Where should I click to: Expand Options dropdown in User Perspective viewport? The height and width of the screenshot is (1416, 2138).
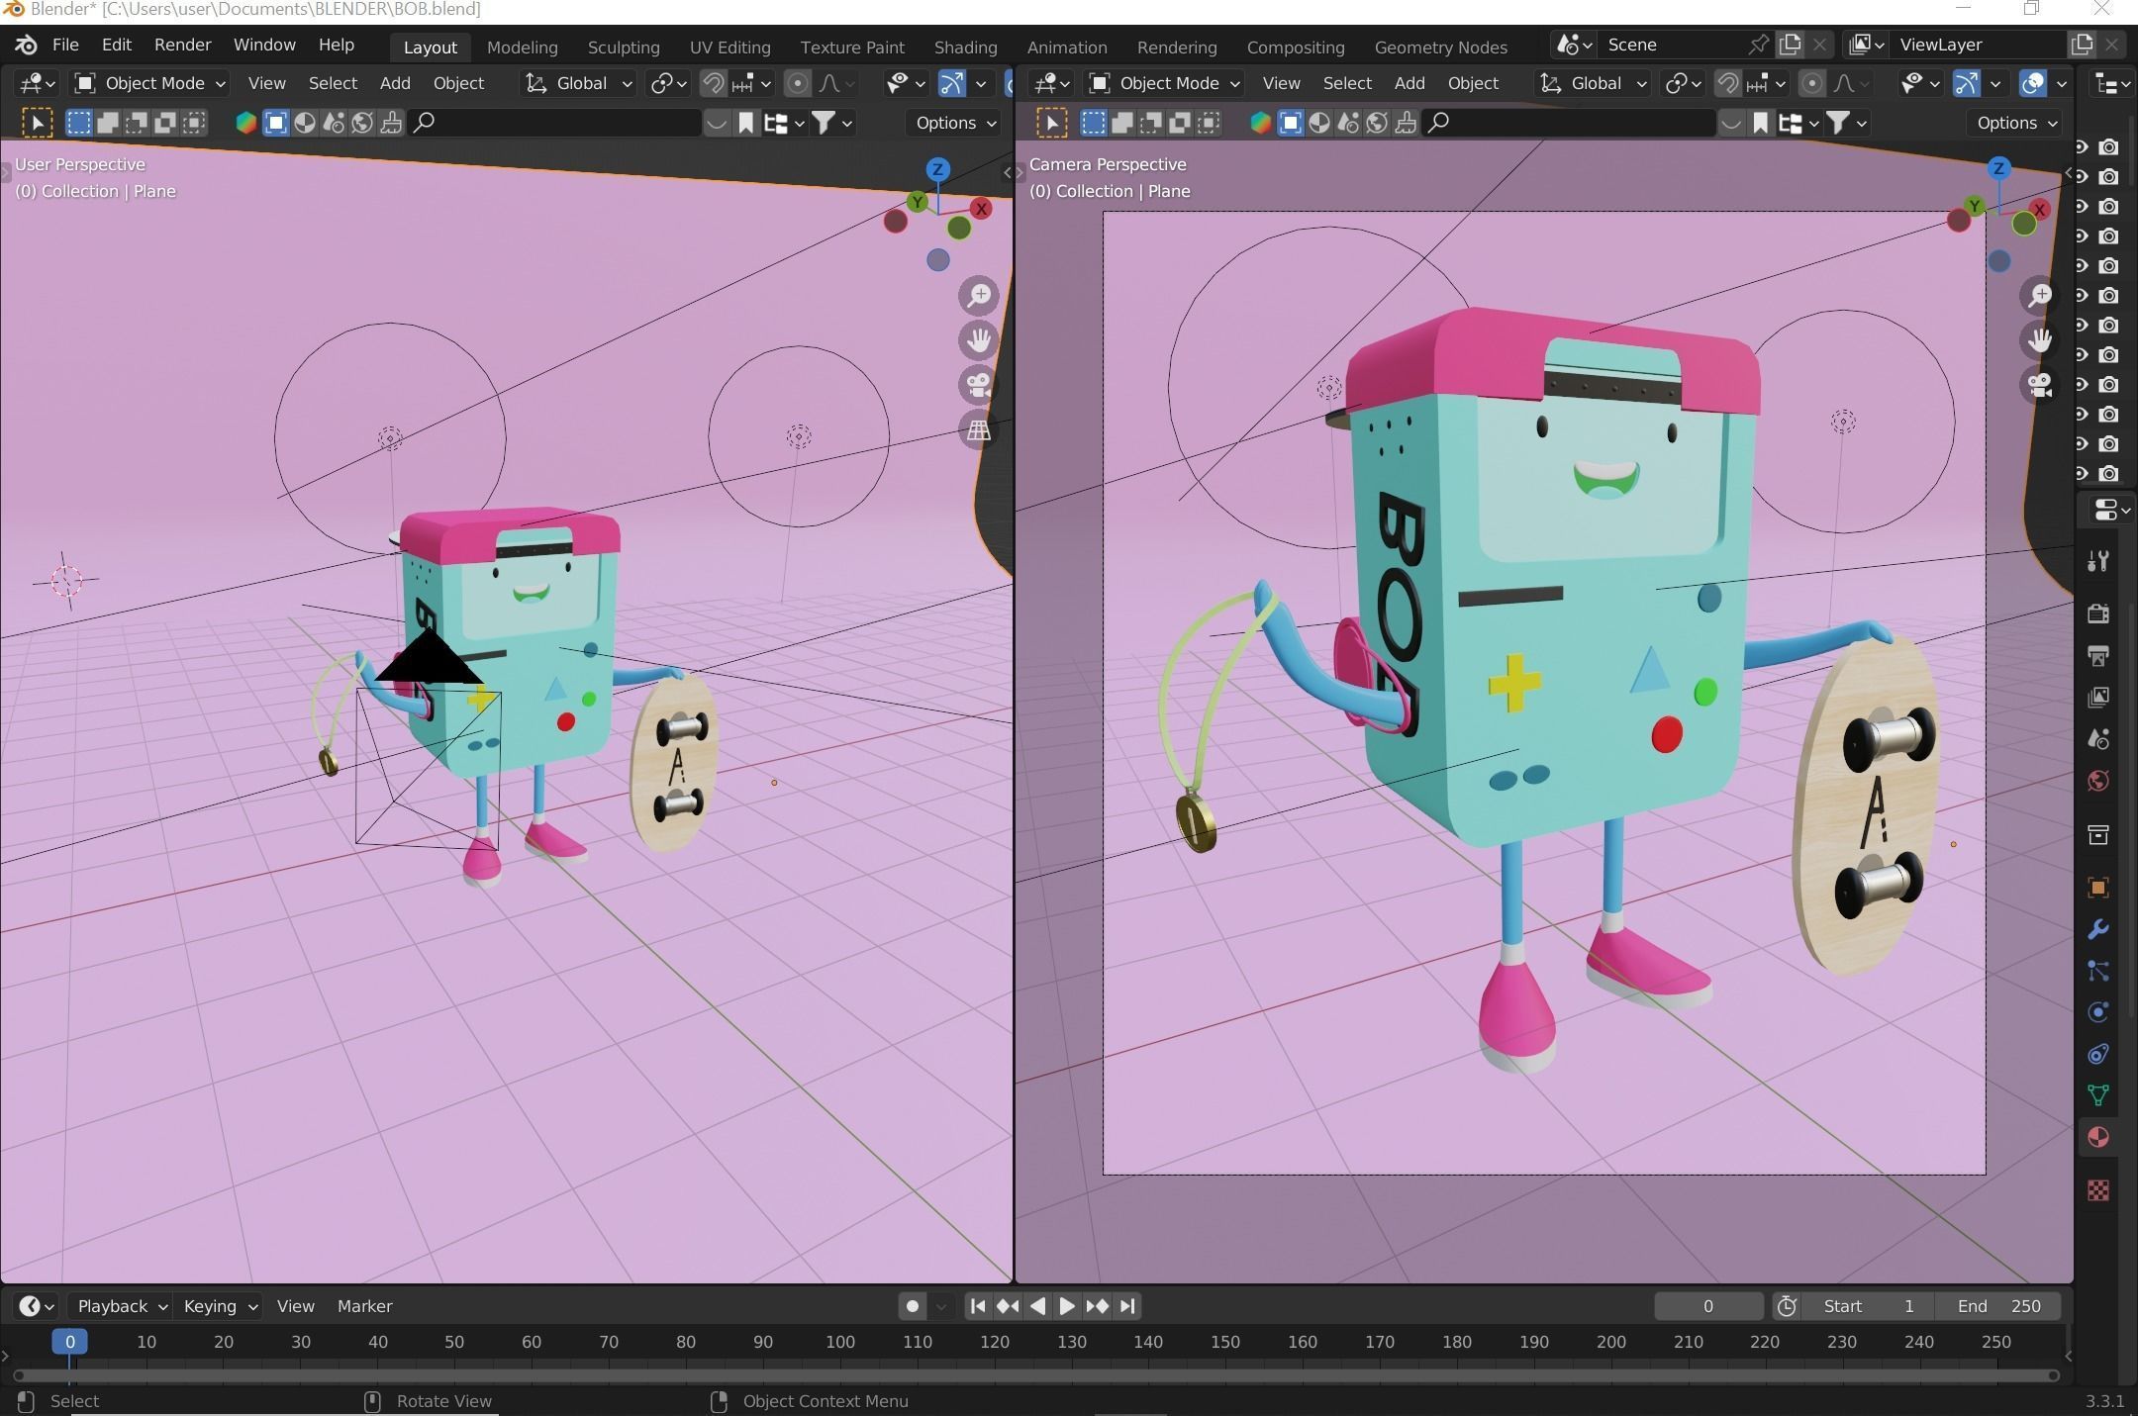coord(956,123)
